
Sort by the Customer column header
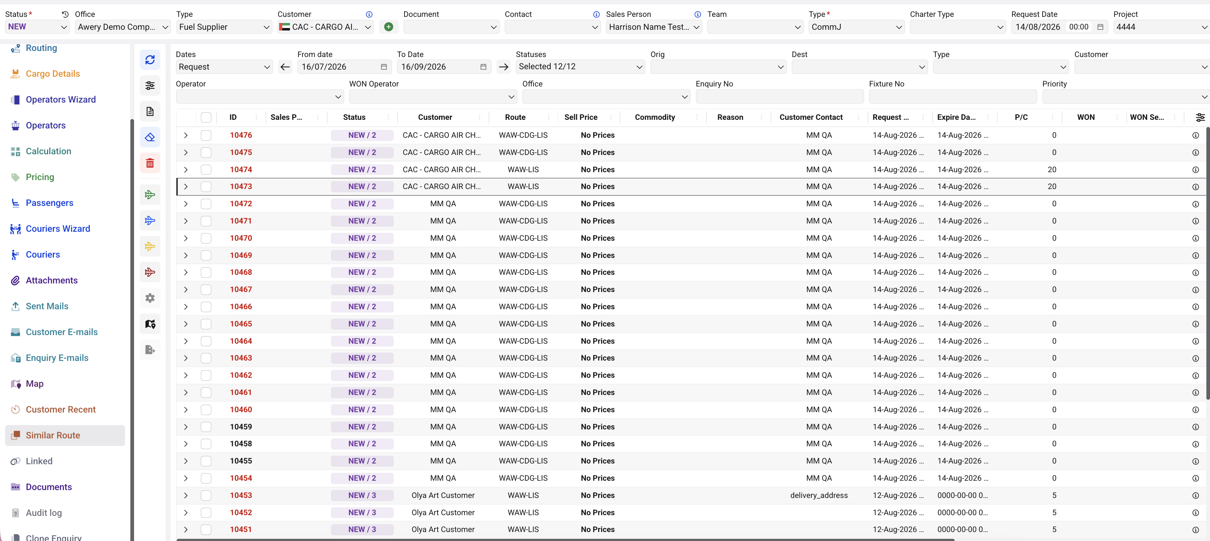(x=435, y=117)
